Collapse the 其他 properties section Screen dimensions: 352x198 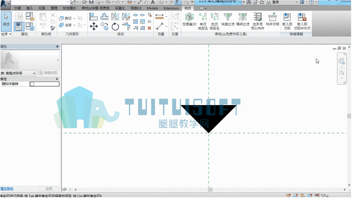click(57, 79)
